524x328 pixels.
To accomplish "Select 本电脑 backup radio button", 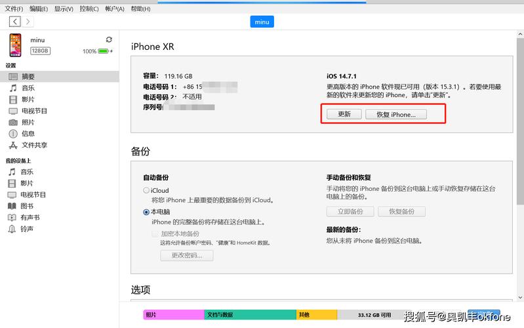I will 146,212.
